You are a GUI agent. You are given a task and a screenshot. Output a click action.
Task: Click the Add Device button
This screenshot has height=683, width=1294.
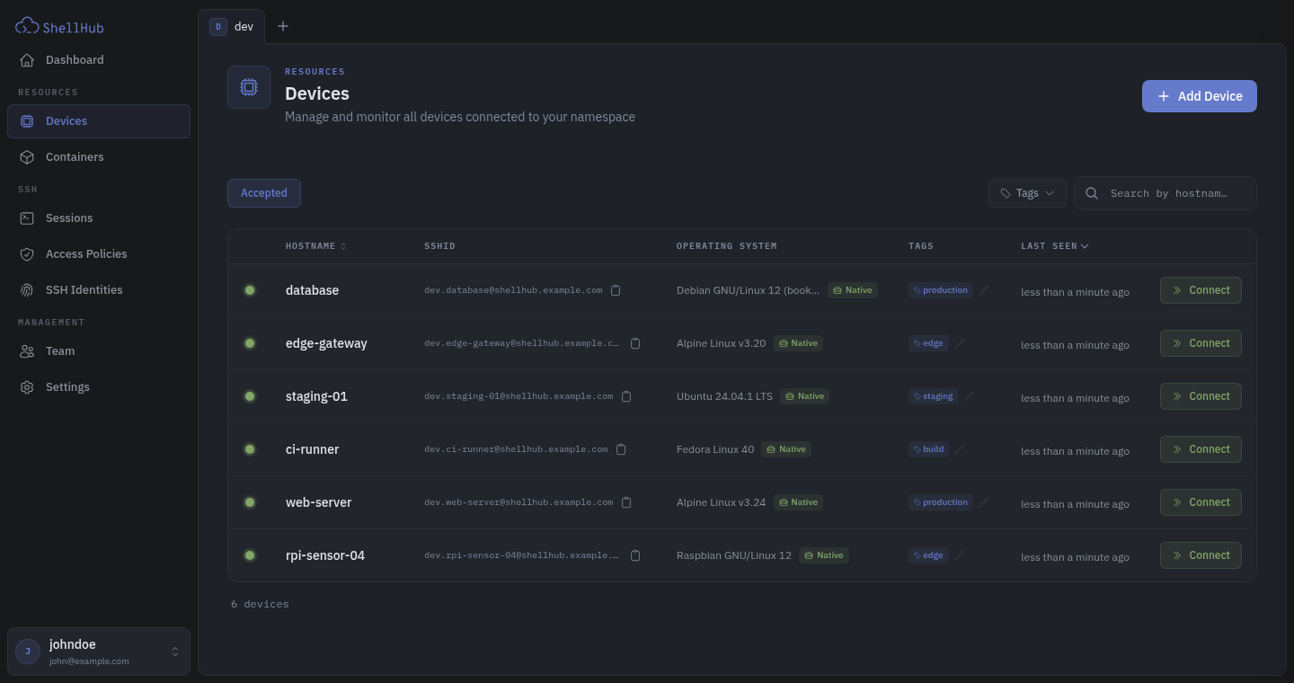[x=1200, y=96]
